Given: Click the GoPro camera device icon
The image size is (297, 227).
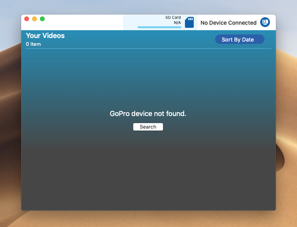Looking at the screenshot, I should pos(265,22).
